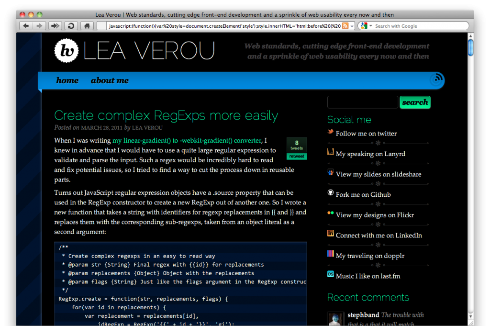The width and height of the screenshot is (490, 326).
Task: Go back using the back arrow
Action: (26, 25)
